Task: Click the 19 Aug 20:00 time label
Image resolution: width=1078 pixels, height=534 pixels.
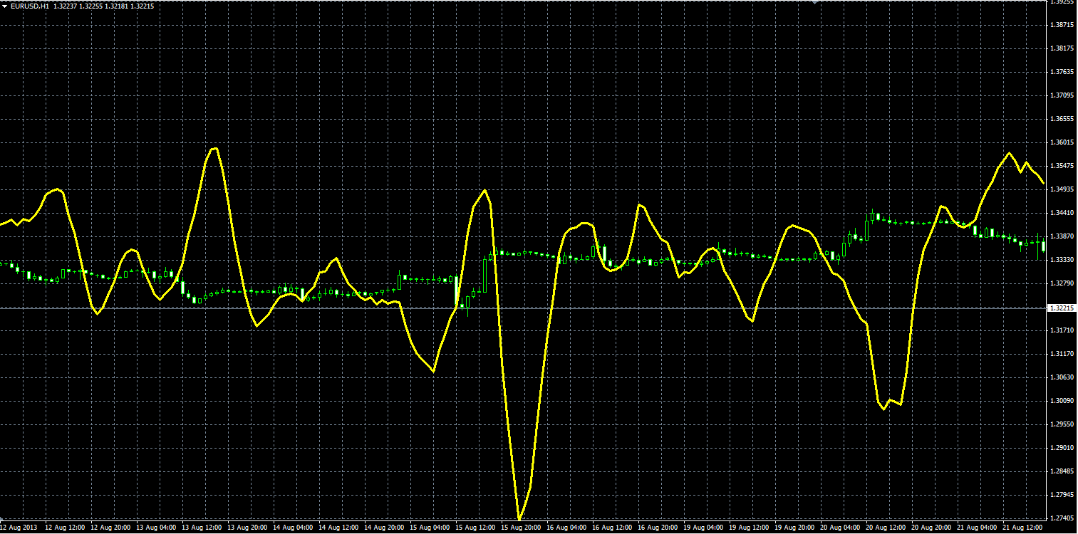Action: coord(794,528)
